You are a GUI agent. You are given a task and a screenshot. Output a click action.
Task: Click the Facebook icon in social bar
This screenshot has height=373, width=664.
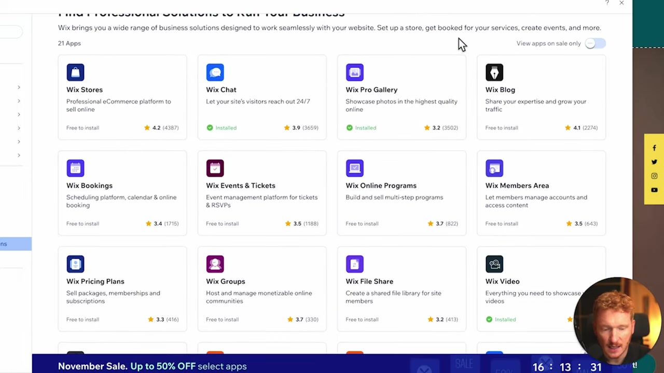point(654,148)
